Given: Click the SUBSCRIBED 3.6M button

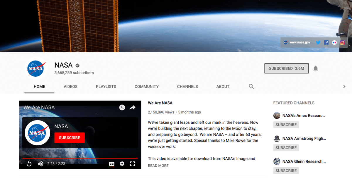Looking at the screenshot, I should [x=286, y=68].
